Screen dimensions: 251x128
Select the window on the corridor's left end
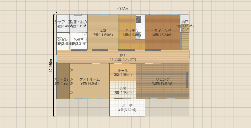tap(57, 58)
